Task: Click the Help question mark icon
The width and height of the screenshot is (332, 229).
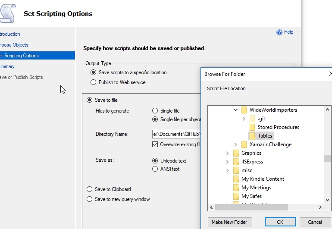Action: coord(279,32)
